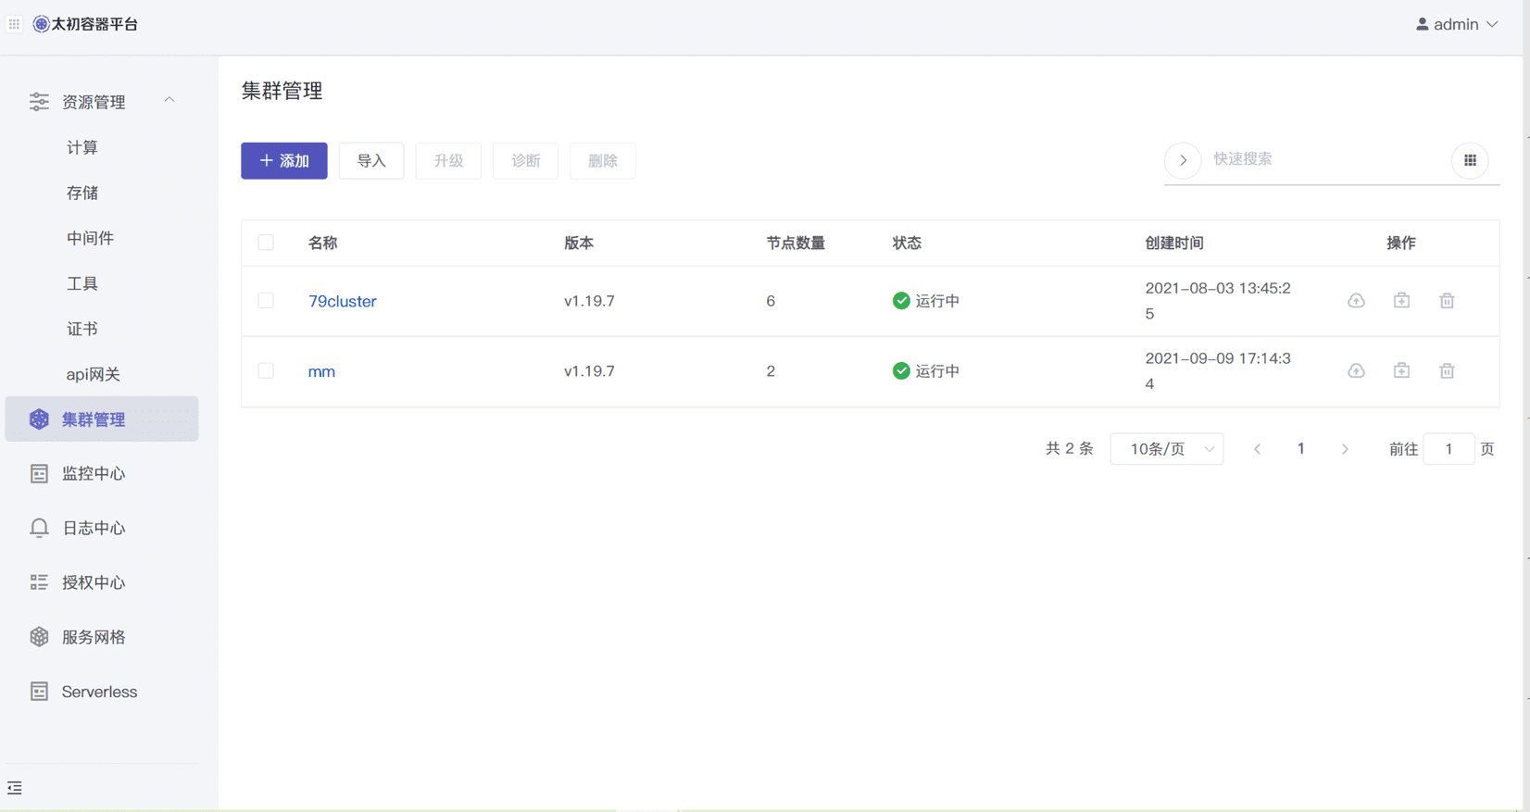Viewport: 1530px width, 812px height.
Task: Collapse sidebar using bottom-left menu icon
Action: pyautogui.click(x=15, y=788)
